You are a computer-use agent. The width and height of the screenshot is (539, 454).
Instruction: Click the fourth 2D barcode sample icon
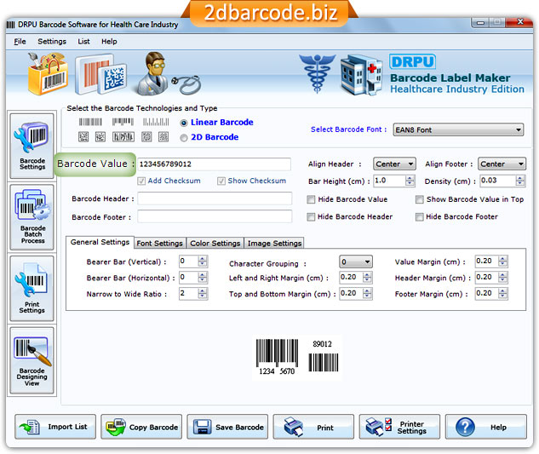pos(146,137)
